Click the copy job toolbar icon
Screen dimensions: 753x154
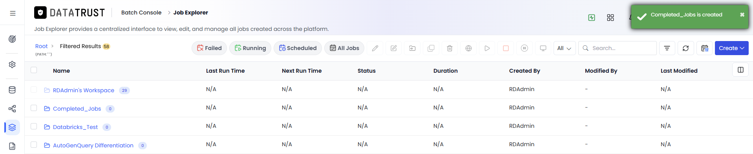point(431,48)
